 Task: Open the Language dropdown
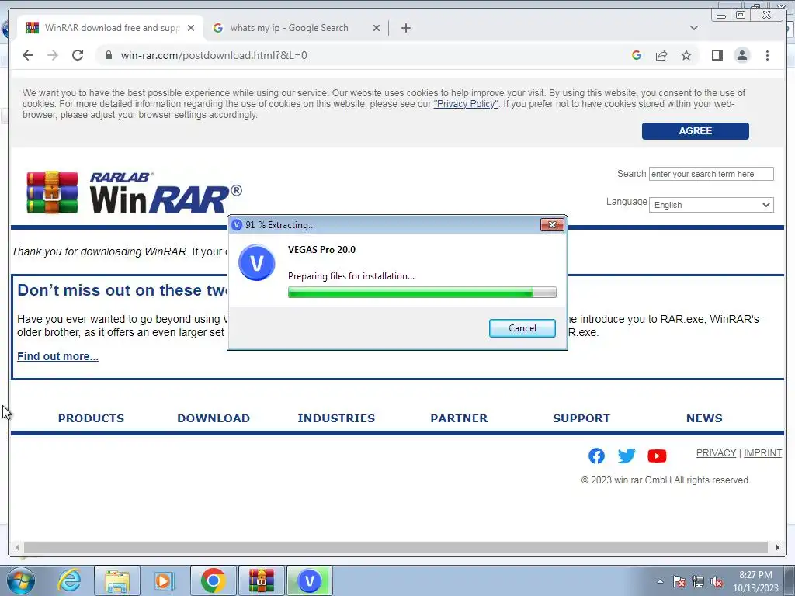tap(711, 205)
